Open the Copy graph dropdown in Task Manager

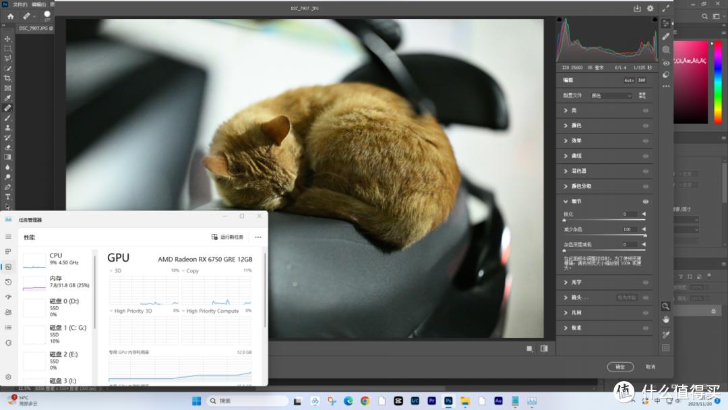point(183,270)
